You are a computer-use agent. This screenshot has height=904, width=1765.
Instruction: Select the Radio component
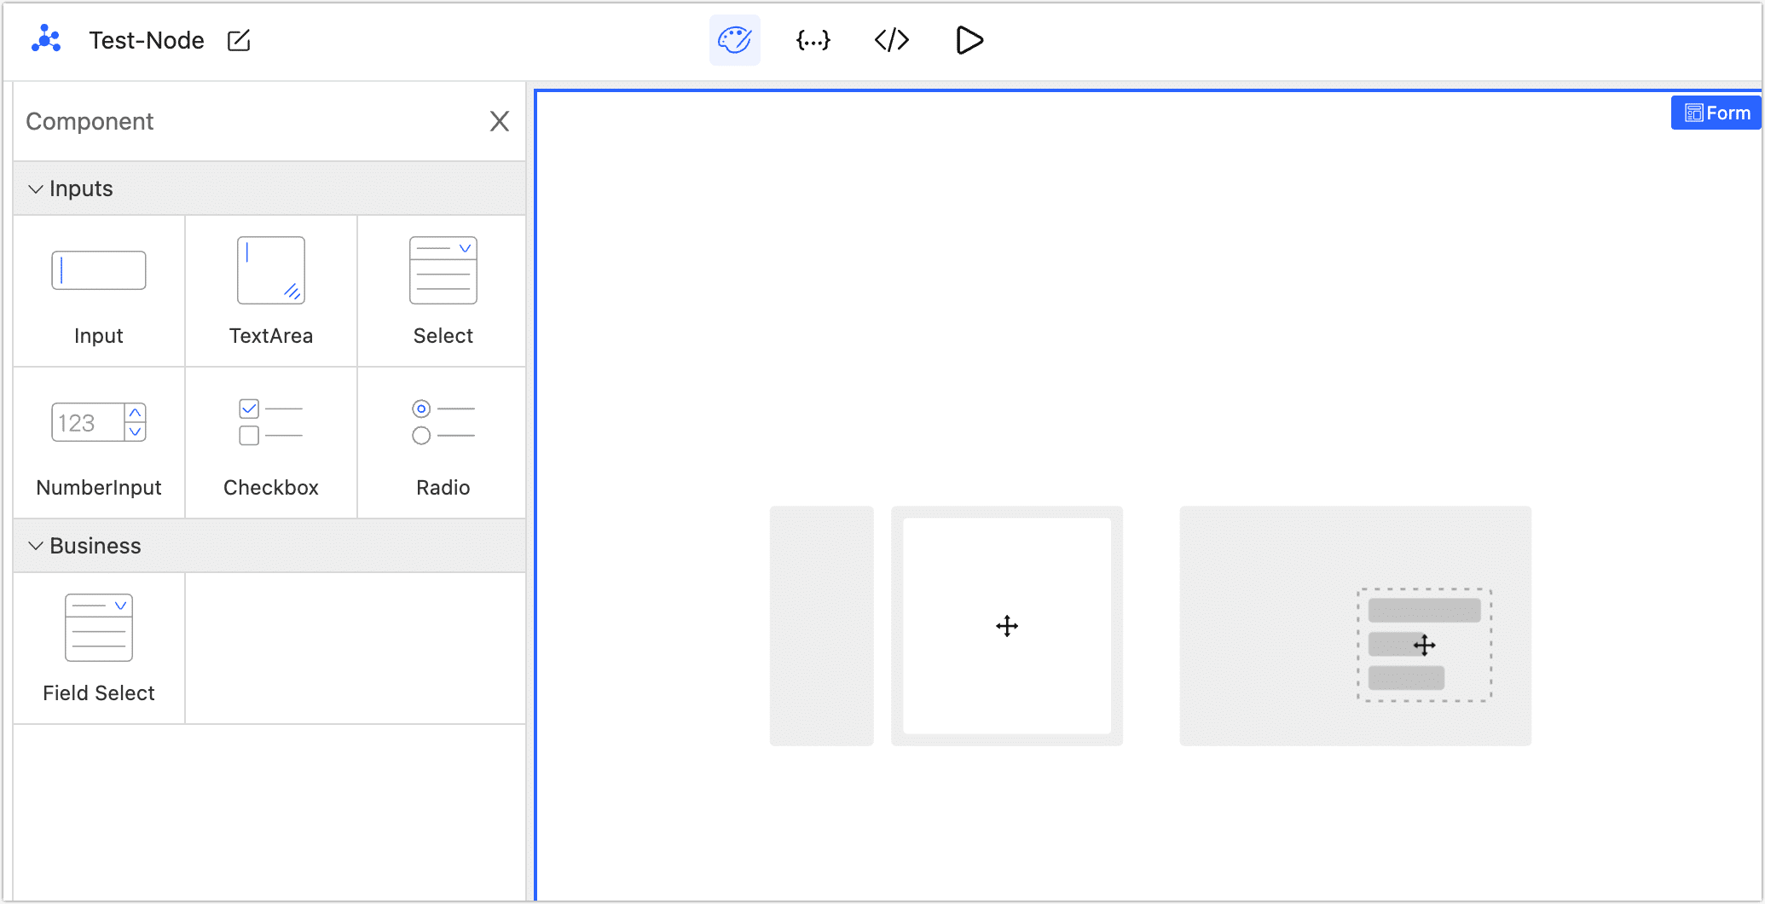tap(443, 443)
